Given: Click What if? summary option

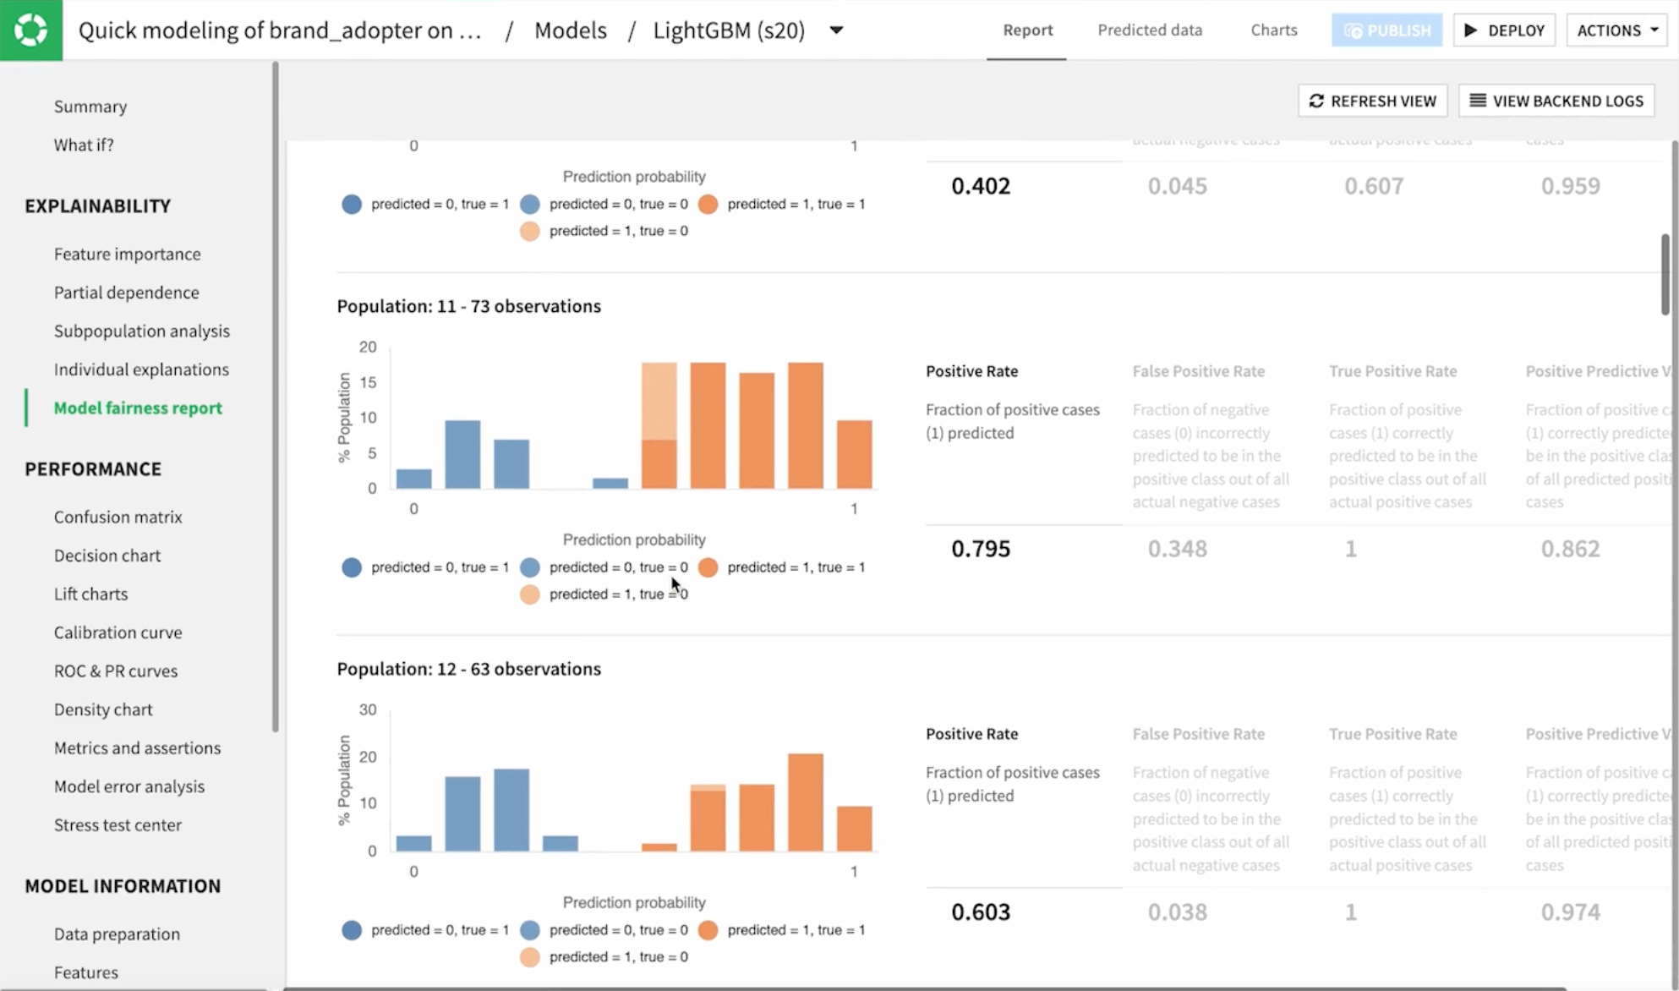Looking at the screenshot, I should pos(84,144).
